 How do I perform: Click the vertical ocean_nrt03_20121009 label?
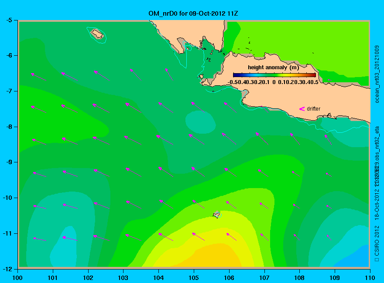point(377,74)
